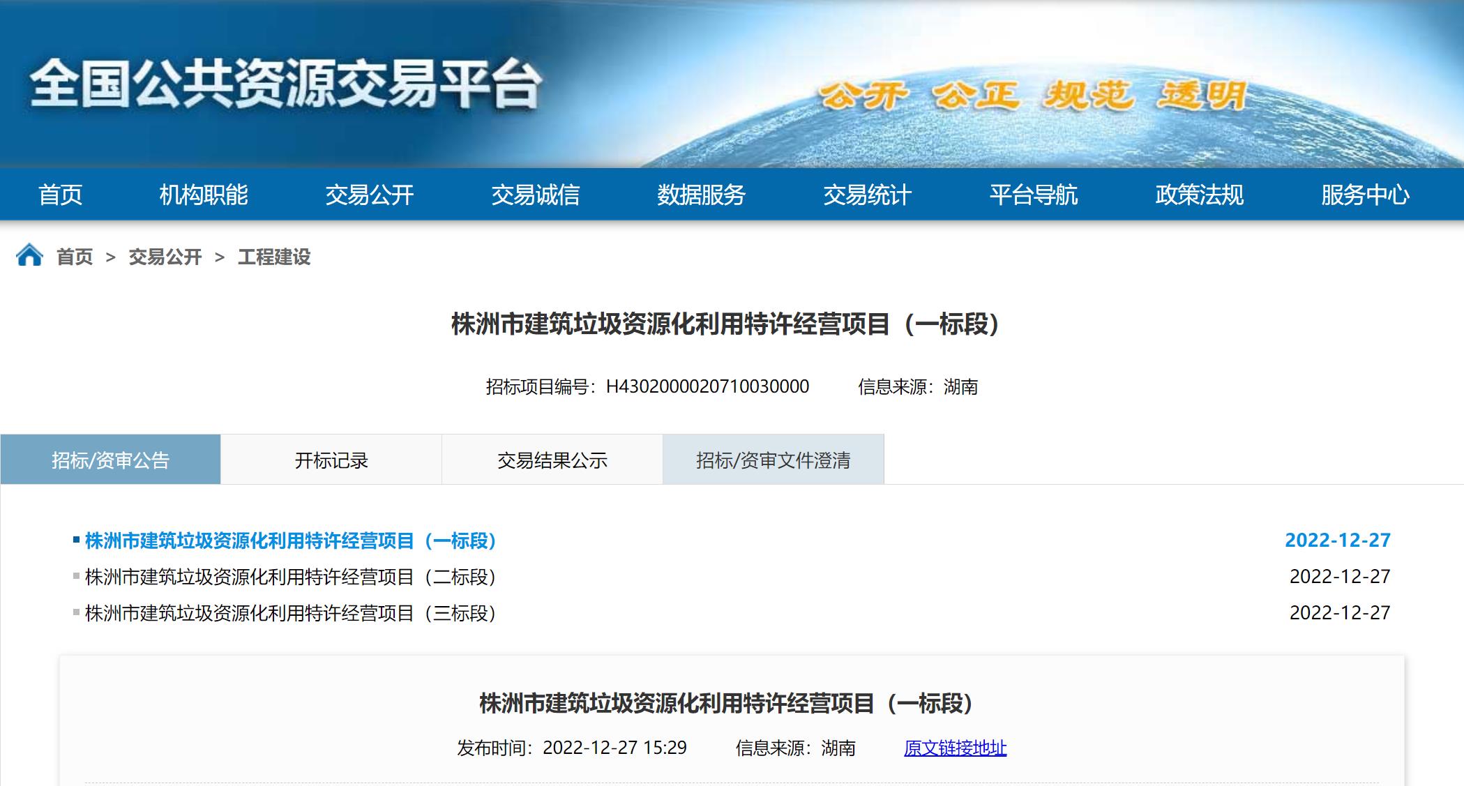
Task: Click the page heading 株洲市建筑垃圾资源化利用特许经营项目
Action: point(725,324)
